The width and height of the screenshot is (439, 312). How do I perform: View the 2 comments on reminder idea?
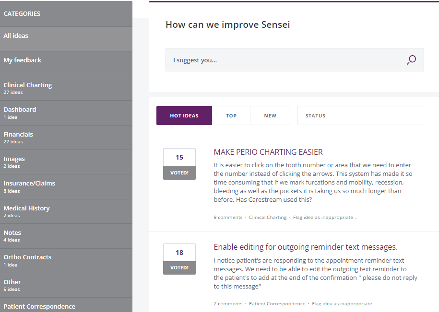228,304
